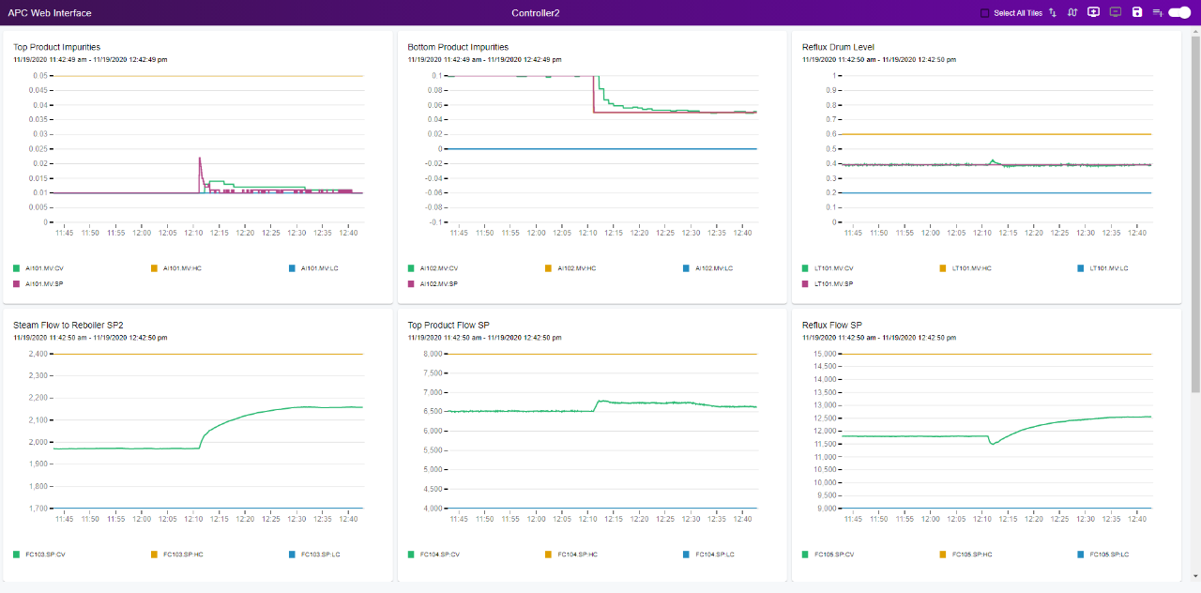Click the blue FC105.SP:LC legend swatch

click(x=1082, y=555)
